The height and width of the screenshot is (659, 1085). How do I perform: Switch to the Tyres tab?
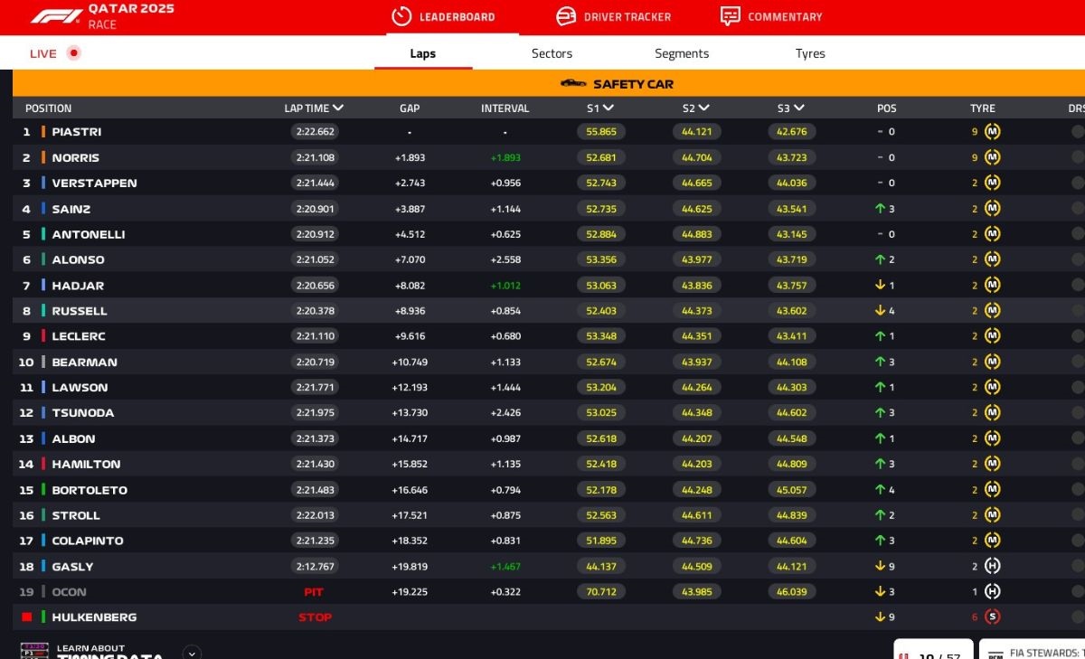pyautogui.click(x=810, y=53)
